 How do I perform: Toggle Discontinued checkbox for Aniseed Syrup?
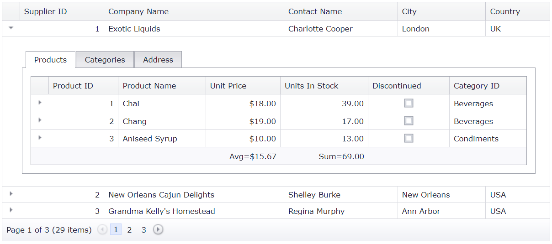tap(409, 138)
